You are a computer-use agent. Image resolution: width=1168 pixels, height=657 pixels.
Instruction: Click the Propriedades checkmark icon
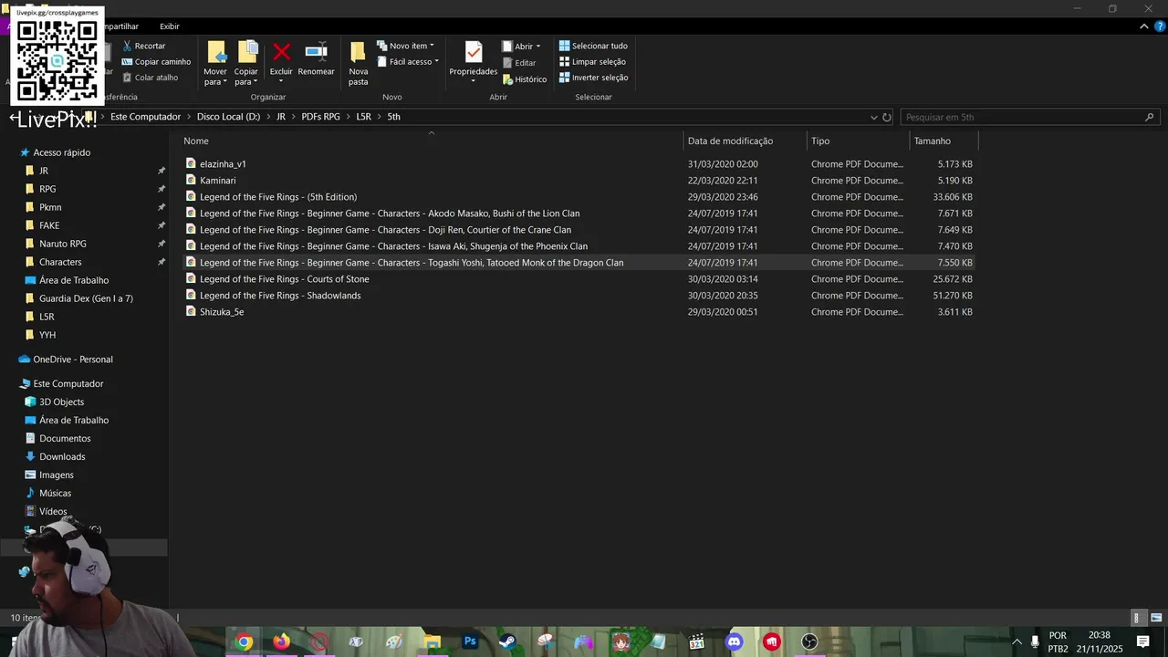[x=473, y=52]
